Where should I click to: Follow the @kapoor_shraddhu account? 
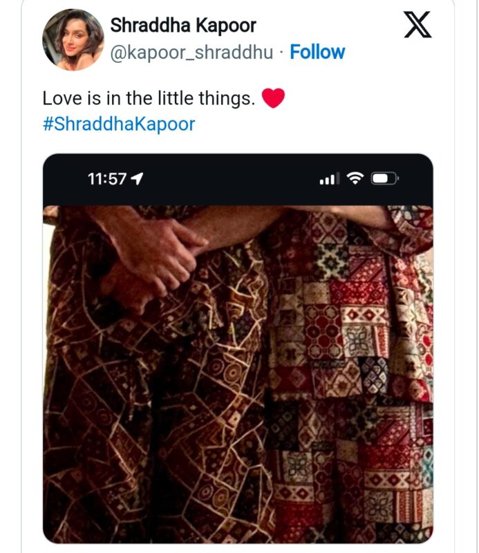pyautogui.click(x=317, y=53)
